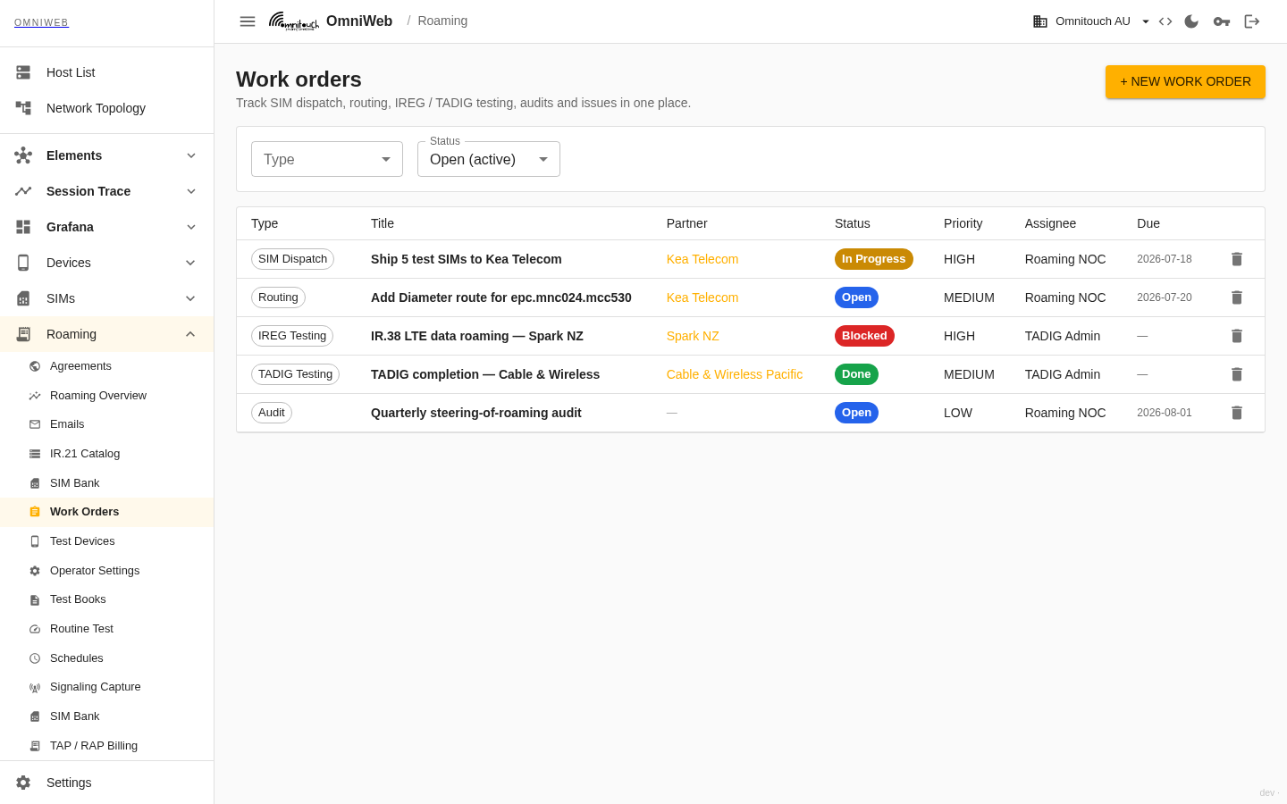The height and width of the screenshot is (804, 1287).
Task: Delete the TADIG completion work order
Action: click(x=1237, y=374)
